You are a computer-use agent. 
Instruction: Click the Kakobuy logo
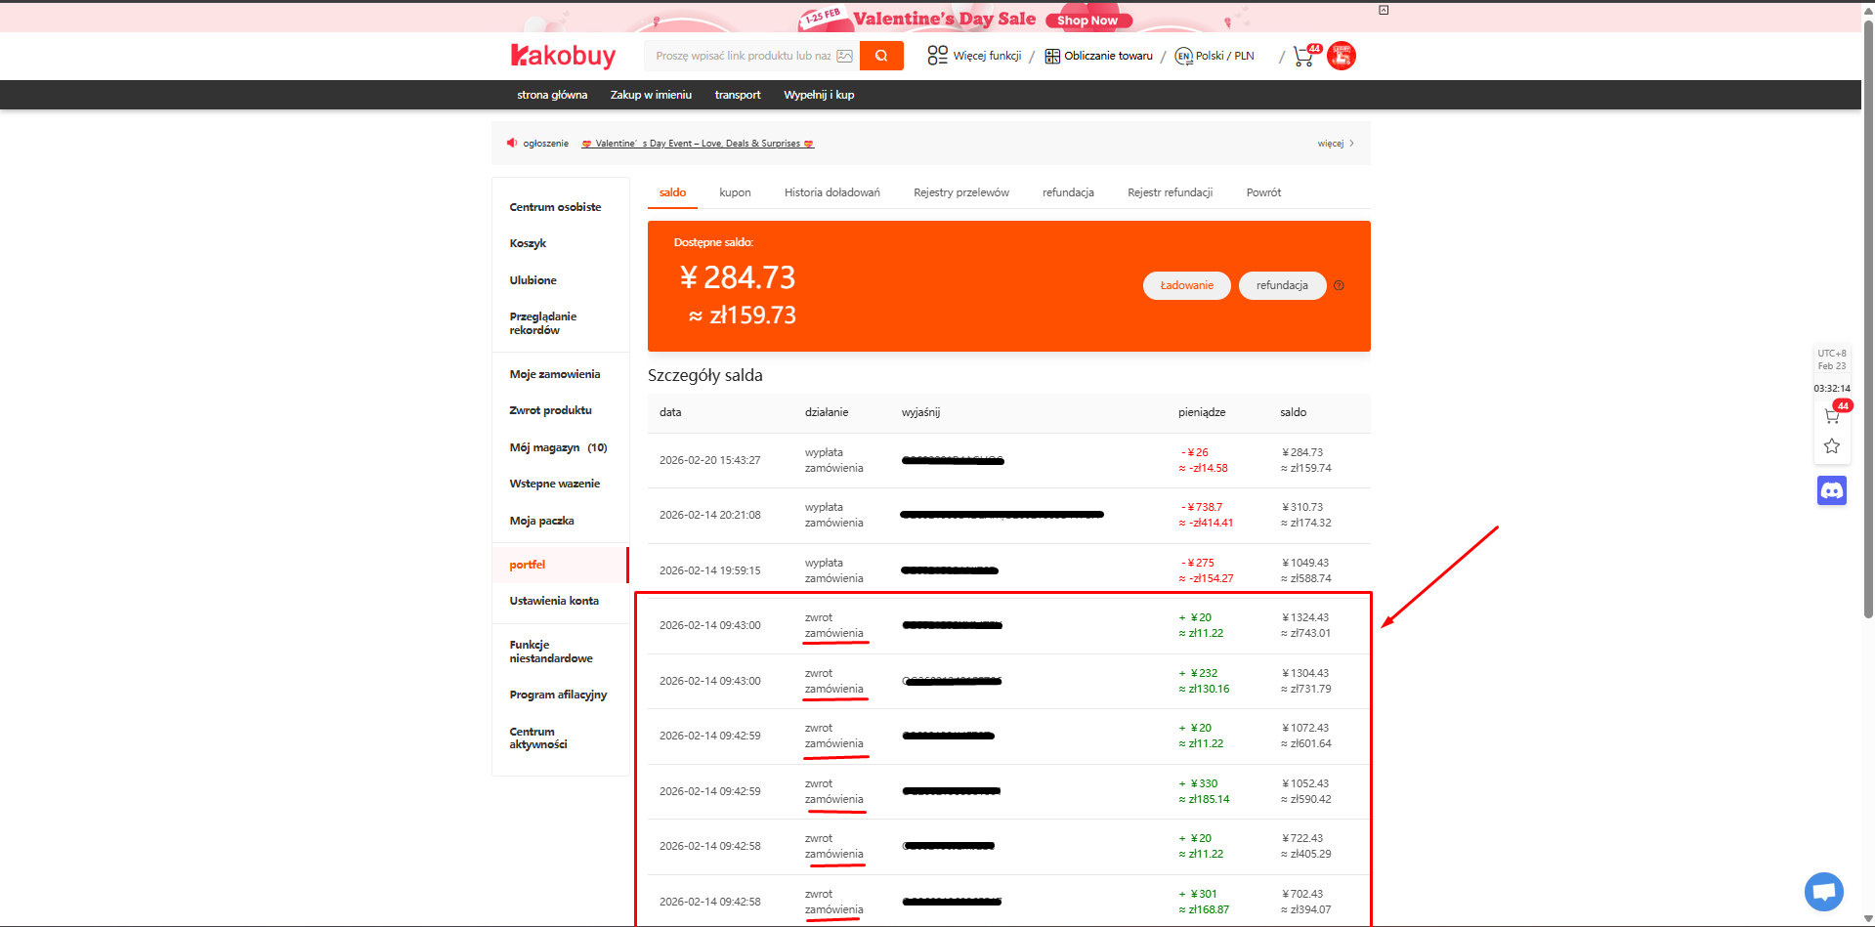click(564, 56)
